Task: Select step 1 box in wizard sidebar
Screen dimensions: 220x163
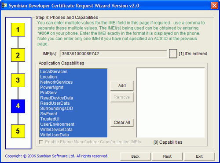Action: [18, 30]
